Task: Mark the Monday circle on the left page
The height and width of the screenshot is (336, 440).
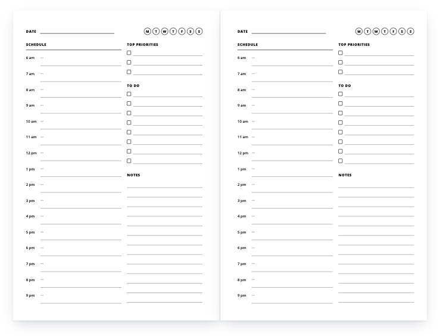Action: point(147,32)
